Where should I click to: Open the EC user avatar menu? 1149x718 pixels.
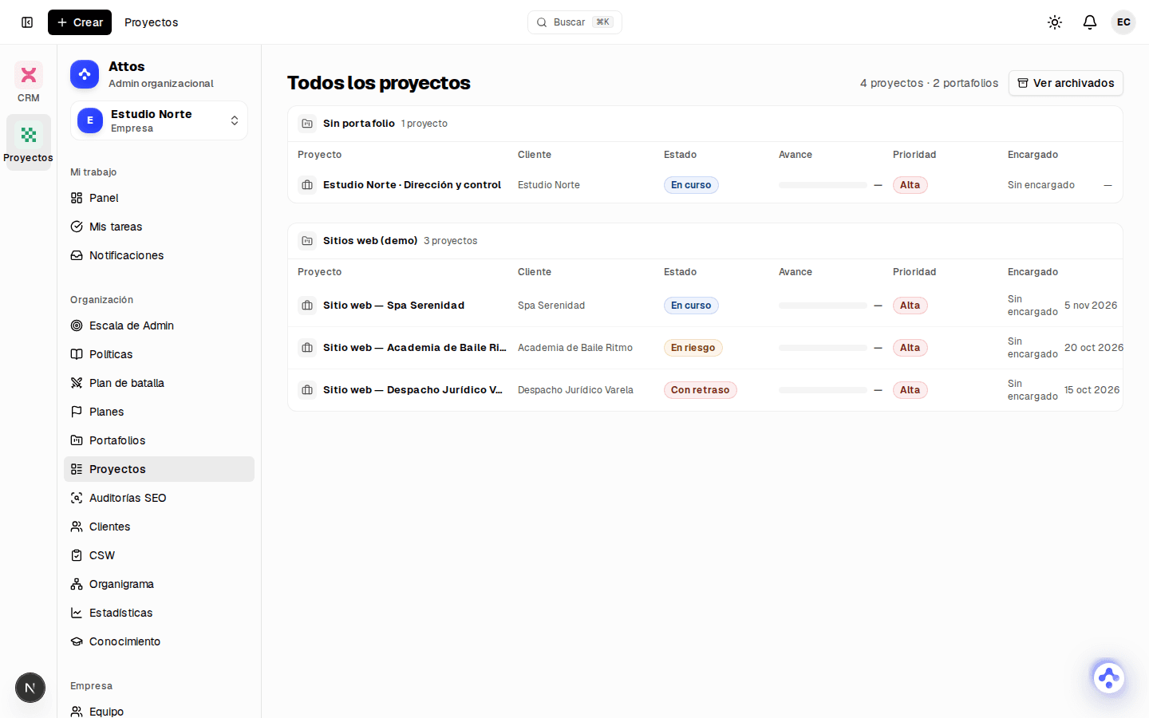click(1123, 22)
